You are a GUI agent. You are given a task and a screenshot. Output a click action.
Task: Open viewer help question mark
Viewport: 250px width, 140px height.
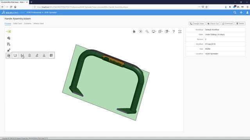click(x=173, y=31)
